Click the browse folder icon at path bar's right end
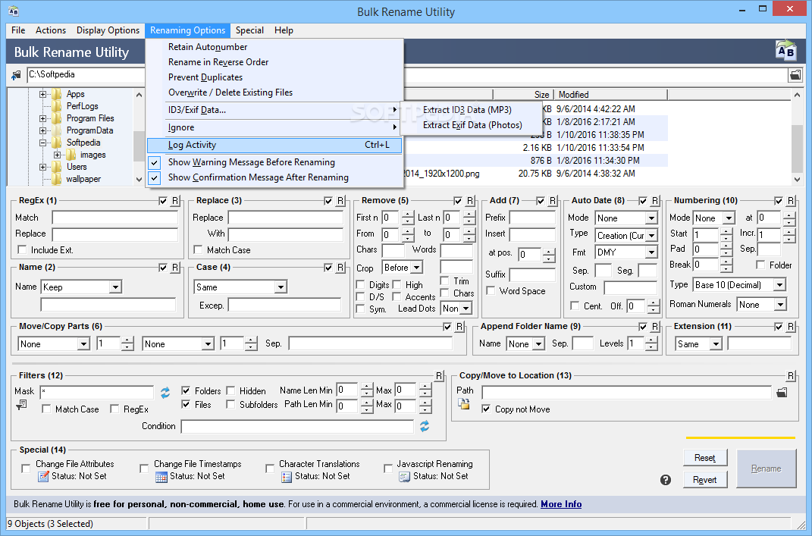 (795, 76)
